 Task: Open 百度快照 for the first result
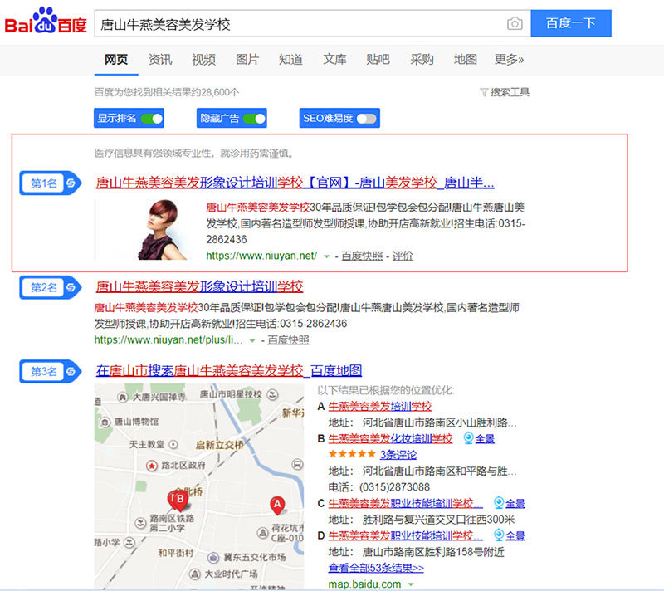pyautogui.click(x=362, y=256)
